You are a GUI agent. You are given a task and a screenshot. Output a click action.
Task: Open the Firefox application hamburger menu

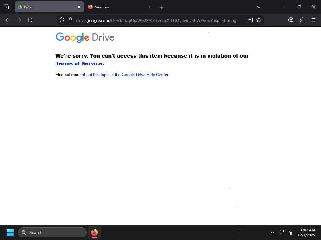click(x=313, y=20)
